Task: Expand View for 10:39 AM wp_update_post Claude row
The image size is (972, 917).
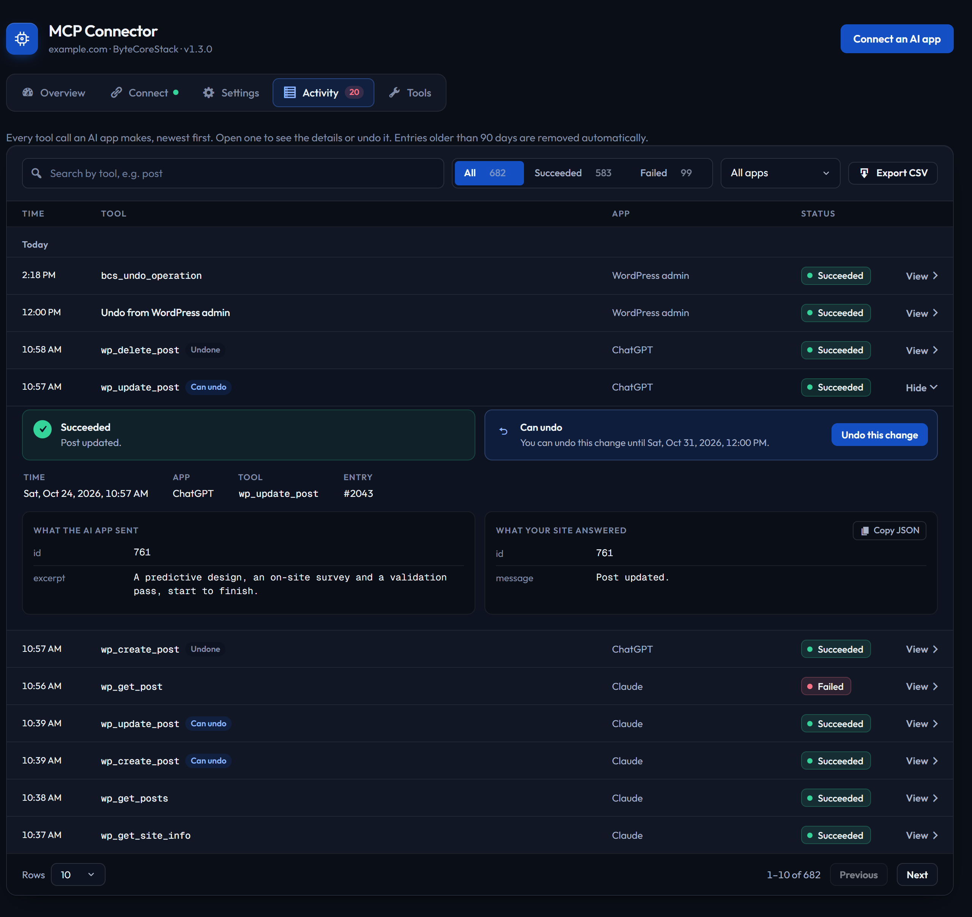Action: [921, 723]
